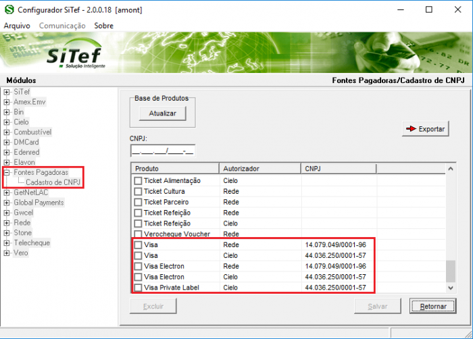Click CNPJ 44.036.250/0001-57 in Visa Private Label row
This screenshot has width=473, height=339.
coord(335,288)
